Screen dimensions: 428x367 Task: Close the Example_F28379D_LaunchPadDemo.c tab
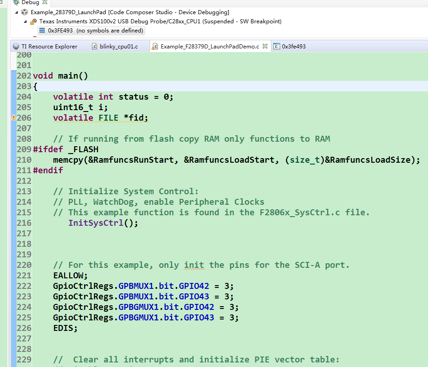[x=265, y=46]
